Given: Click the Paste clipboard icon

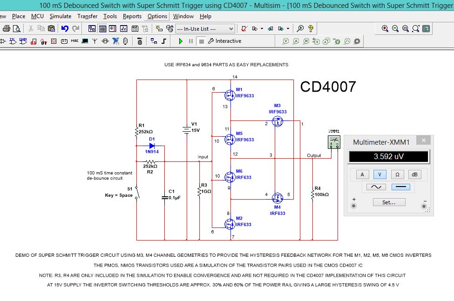Looking at the screenshot, I should click(51, 28).
